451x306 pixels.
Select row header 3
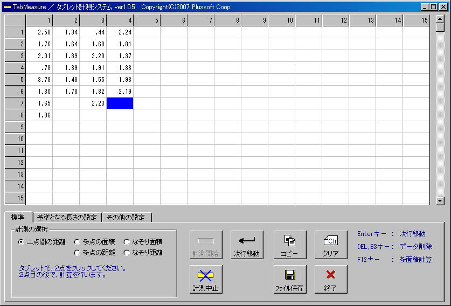click(15, 56)
